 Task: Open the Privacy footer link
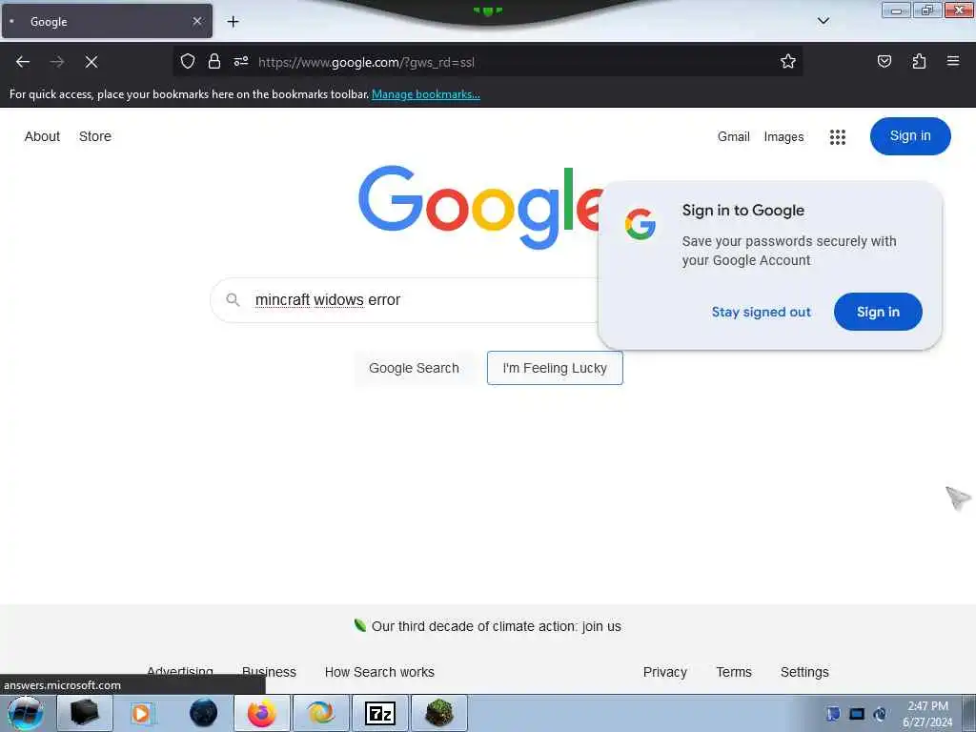click(x=664, y=672)
